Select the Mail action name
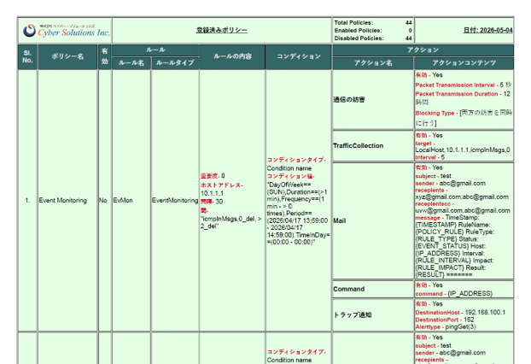This screenshot has width=531, height=364. point(340,221)
